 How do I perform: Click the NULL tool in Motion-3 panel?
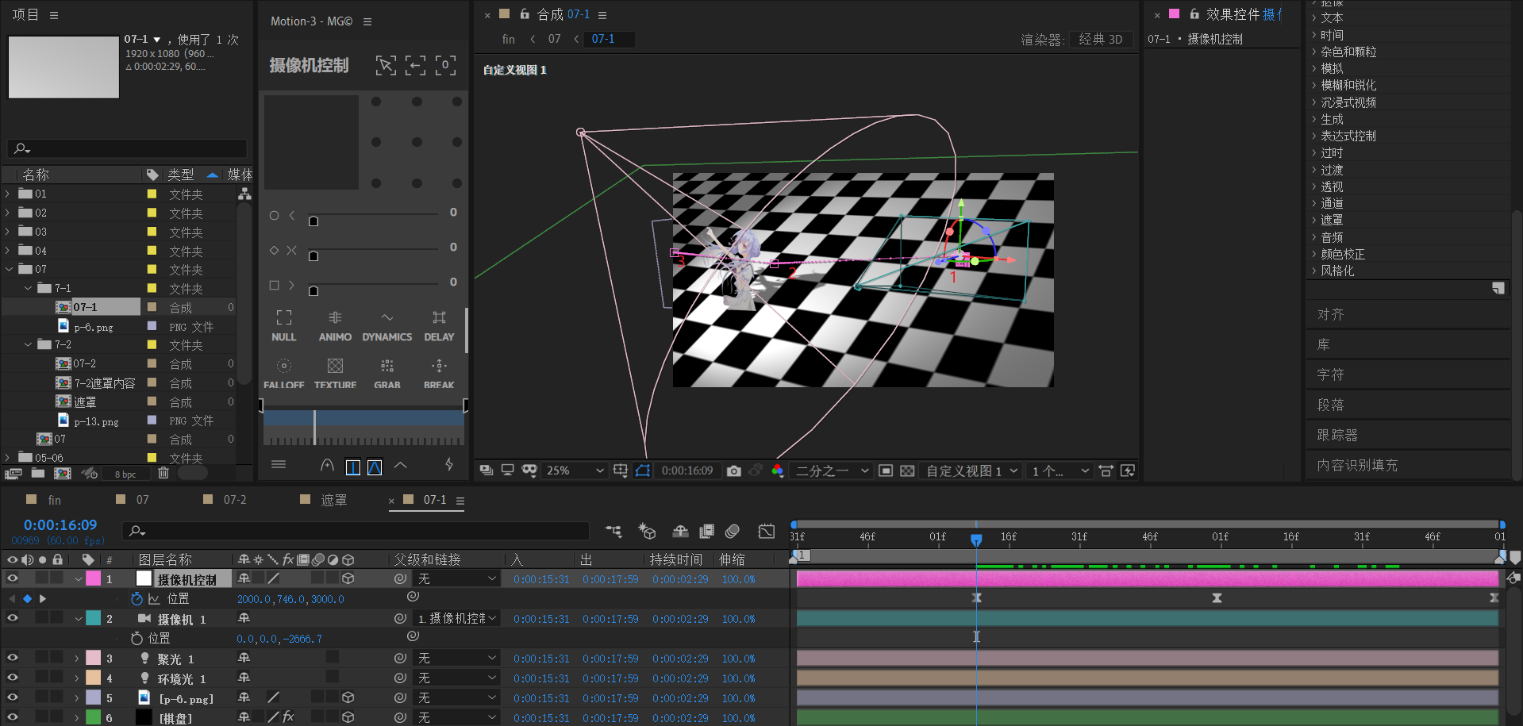click(x=283, y=326)
